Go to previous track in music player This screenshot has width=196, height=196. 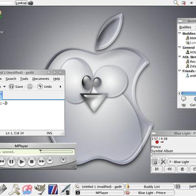pos(157,169)
